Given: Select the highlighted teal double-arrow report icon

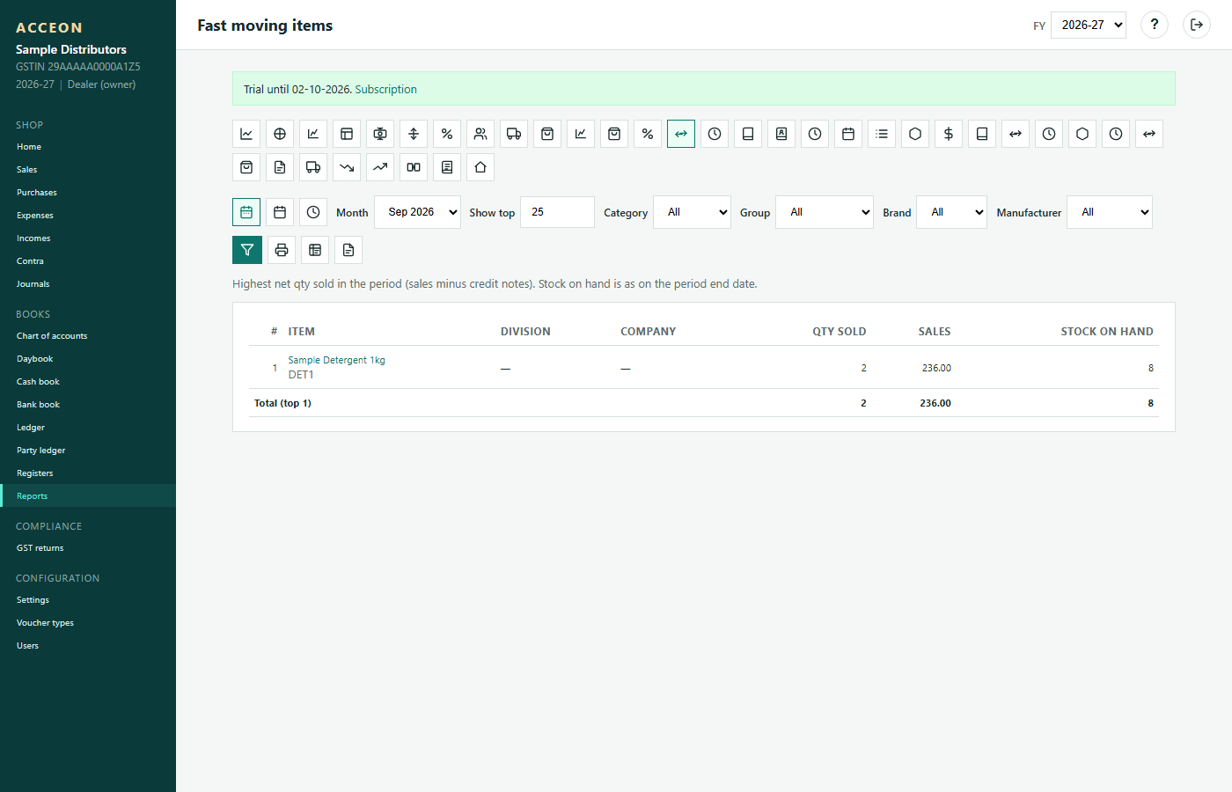Looking at the screenshot, I should [x=681, y=134].
